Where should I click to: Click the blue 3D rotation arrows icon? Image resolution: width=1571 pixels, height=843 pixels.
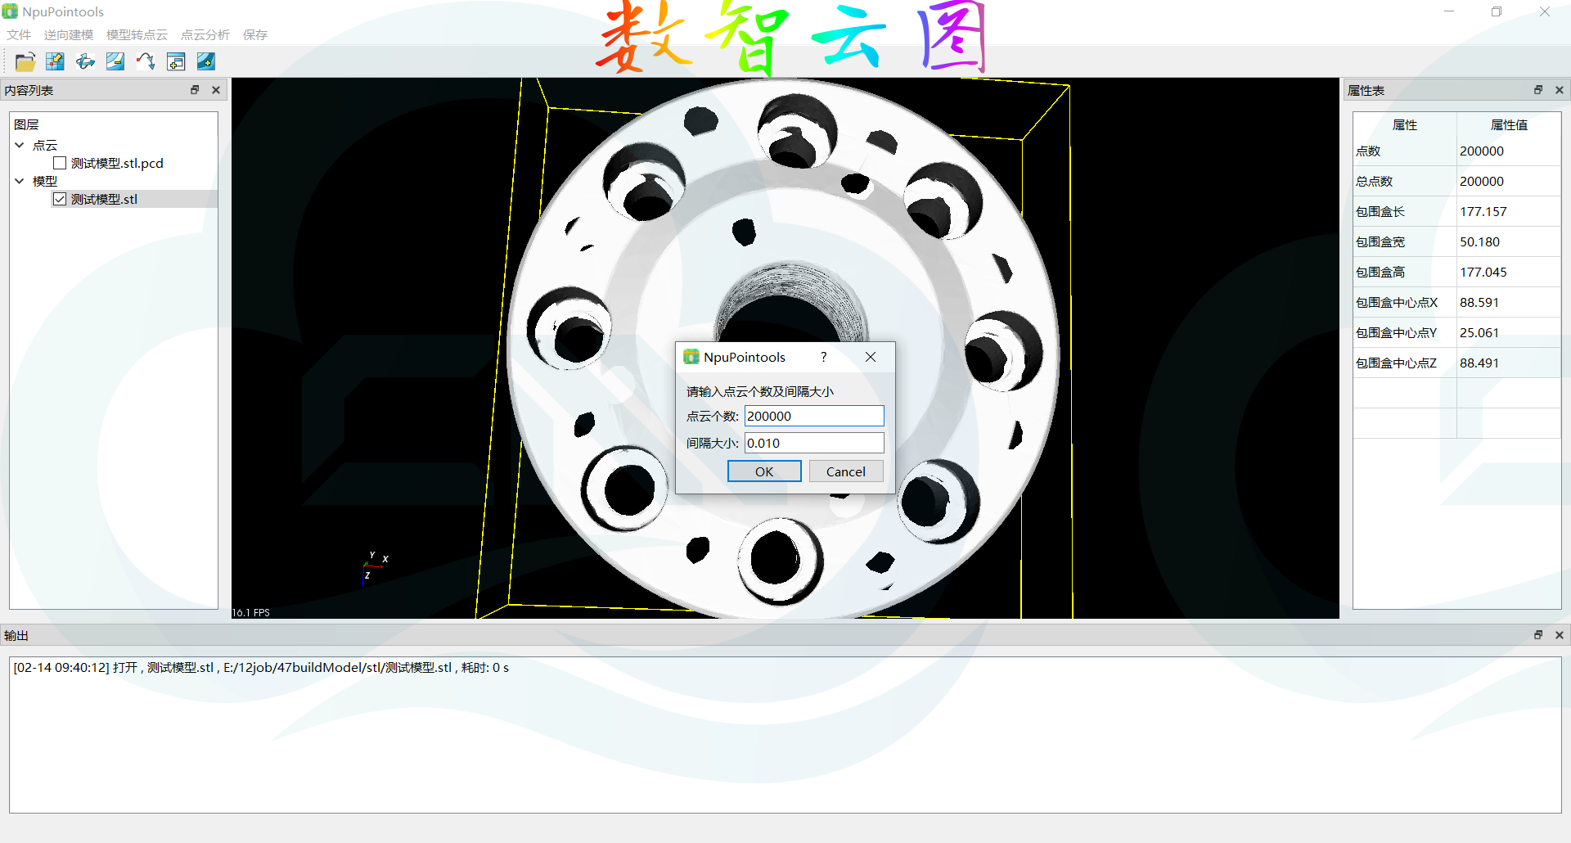point(85,61)
